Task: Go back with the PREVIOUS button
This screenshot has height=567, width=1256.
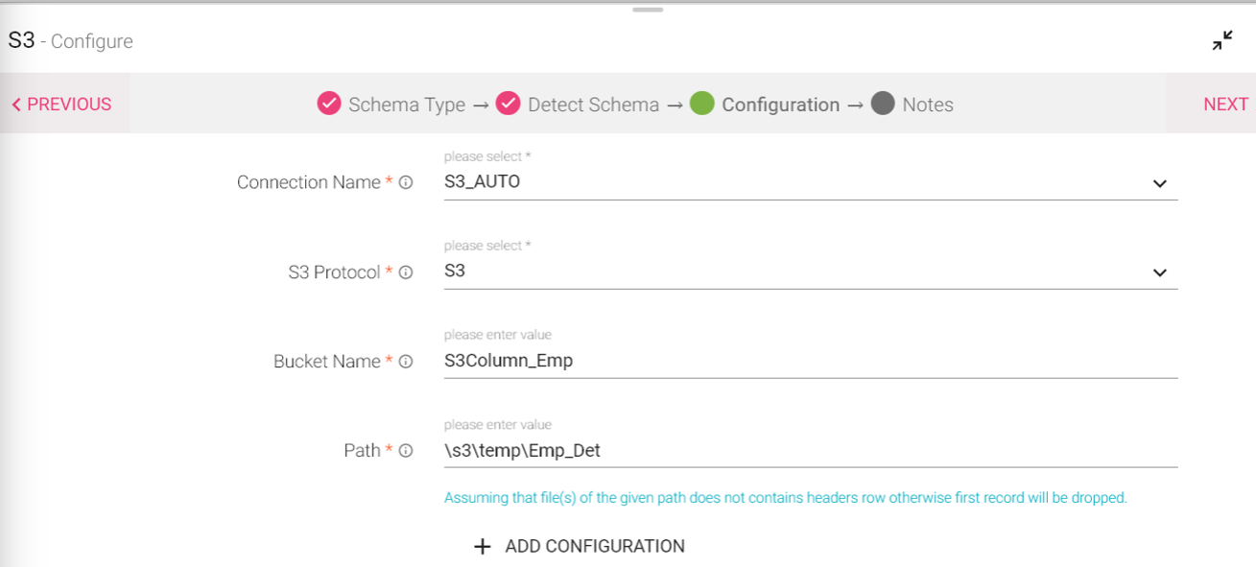Action: click(x=61, y=104)
